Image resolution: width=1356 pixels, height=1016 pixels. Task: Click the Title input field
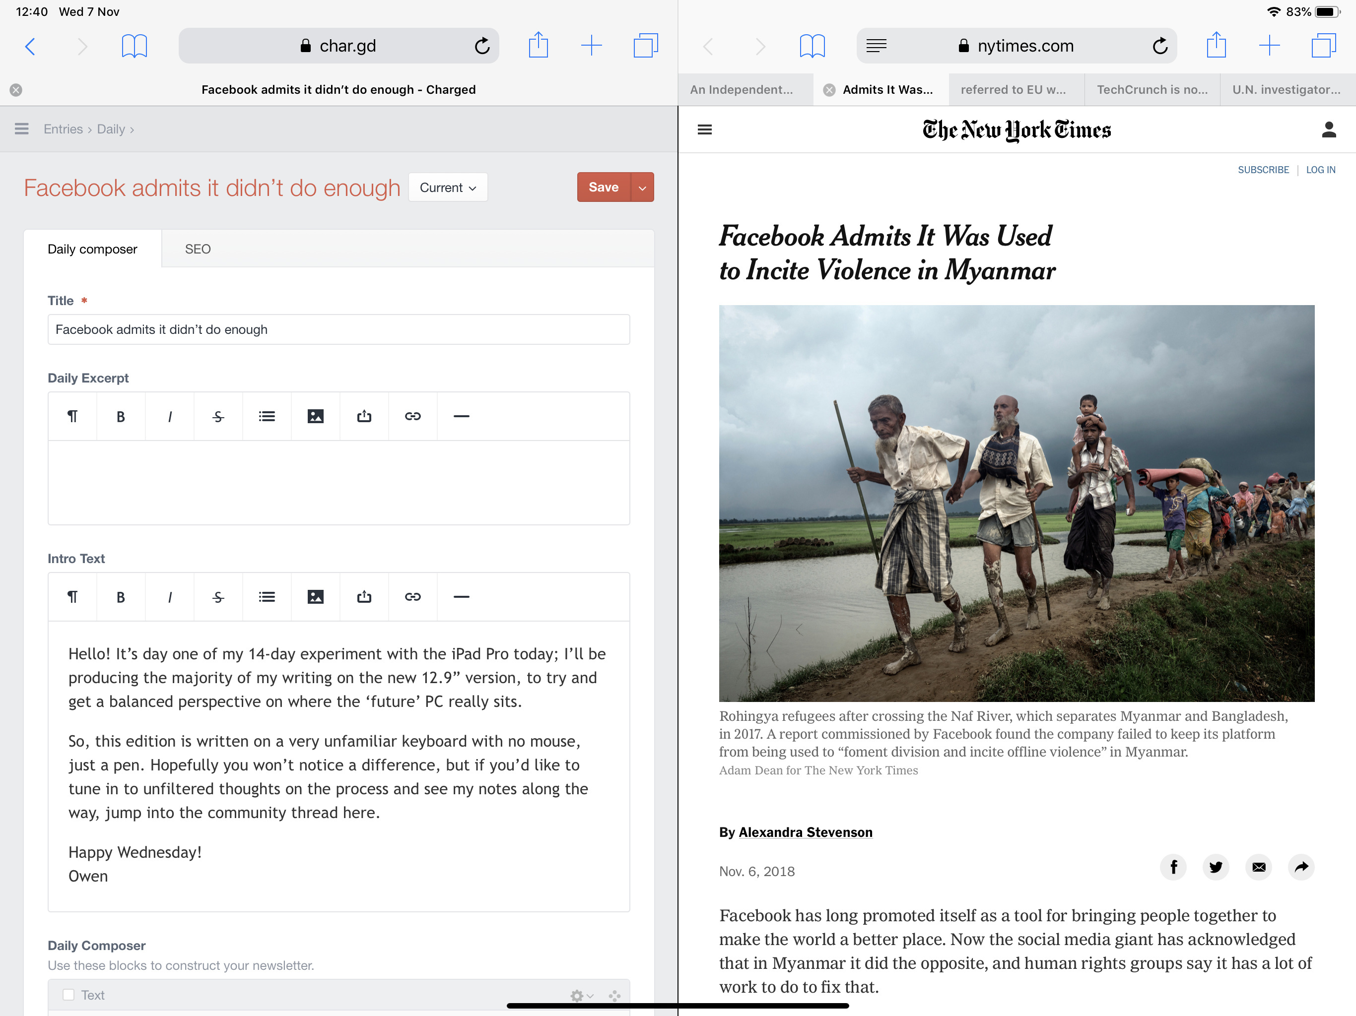click(x=339, y=330)
